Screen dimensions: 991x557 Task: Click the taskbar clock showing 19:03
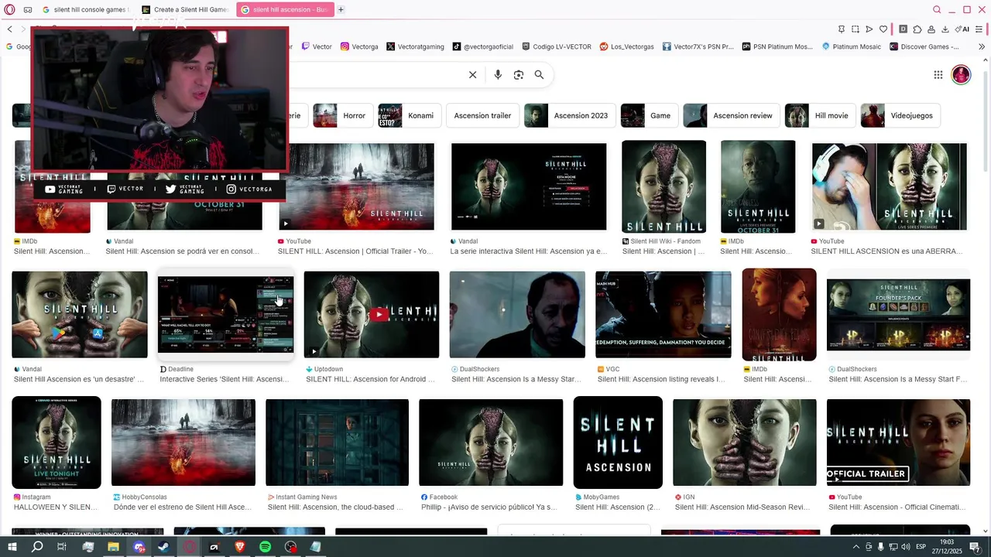[946, 547]
